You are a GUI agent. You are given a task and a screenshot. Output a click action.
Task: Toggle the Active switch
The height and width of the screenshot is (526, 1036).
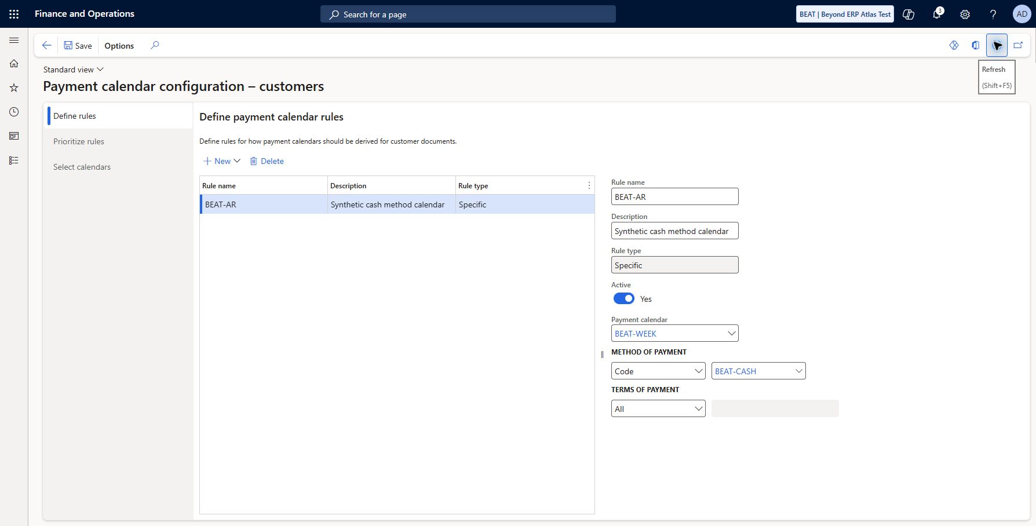[624, 299]
